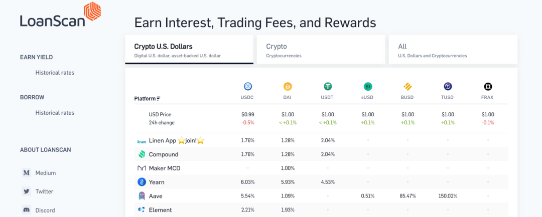Click the Yearn platform entry

(x=156, y=182)
